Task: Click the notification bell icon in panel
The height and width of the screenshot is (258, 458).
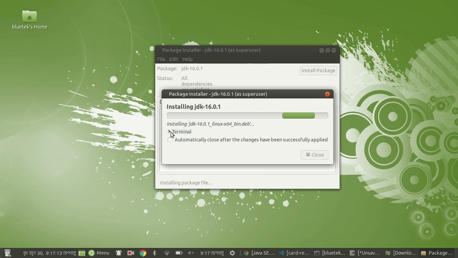Action: [x=119, y=253]
